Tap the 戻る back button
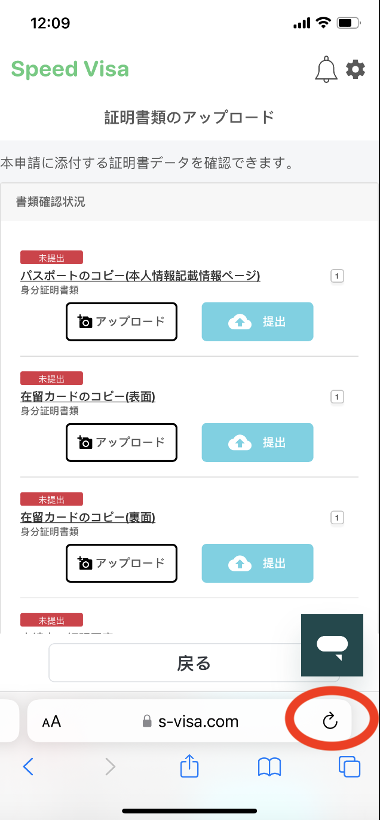 coord(194,663)
